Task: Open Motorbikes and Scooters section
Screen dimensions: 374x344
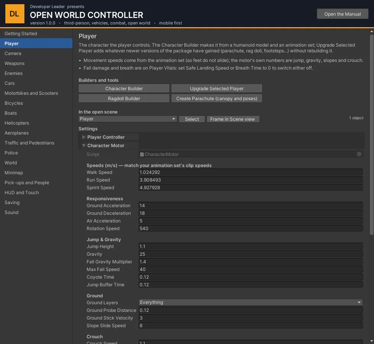Action: click(x=36, y=93)
